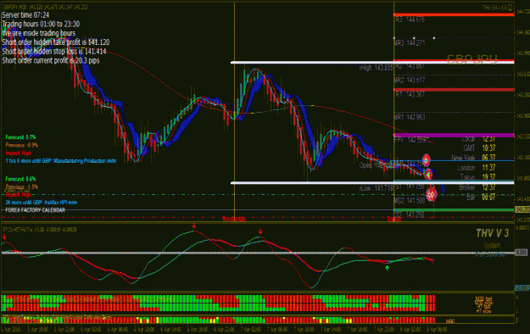Screen dimensions: 530x334
Task: Click the MS2 141.500 pivot label
Action: pyautogui.click(x=410, y=200)
